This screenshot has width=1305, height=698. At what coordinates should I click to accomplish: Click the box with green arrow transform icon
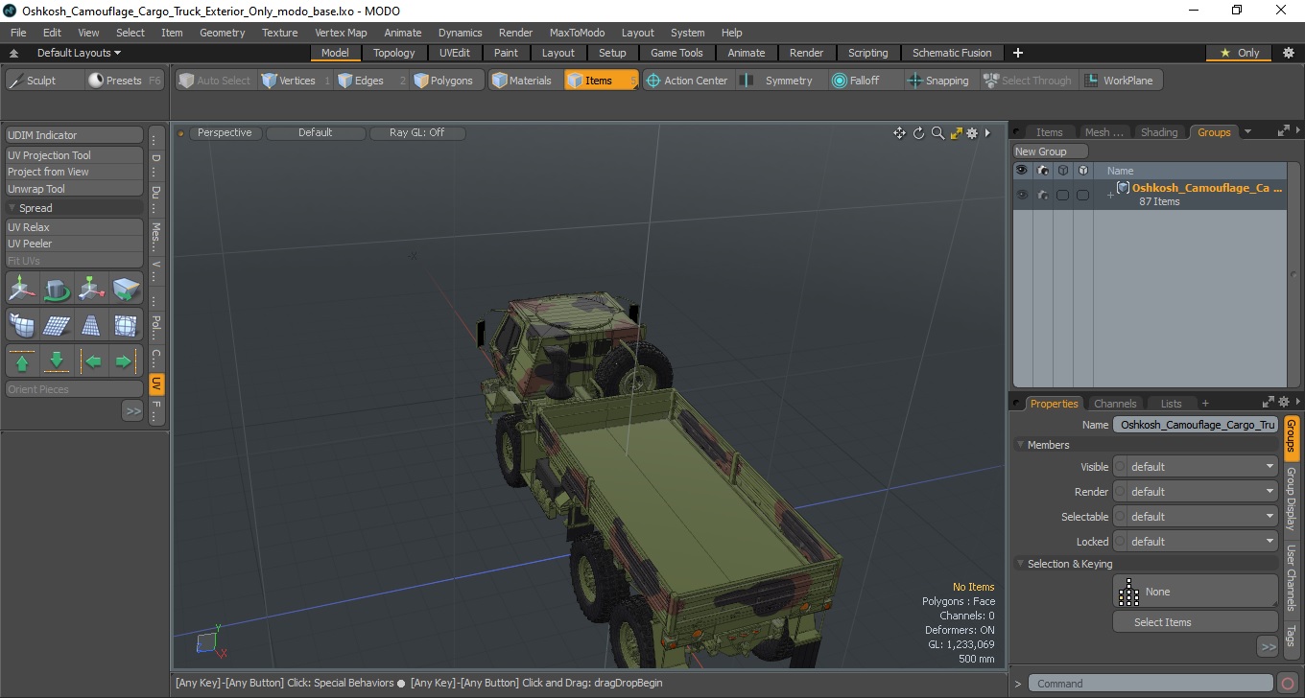(x=126, y=288)
